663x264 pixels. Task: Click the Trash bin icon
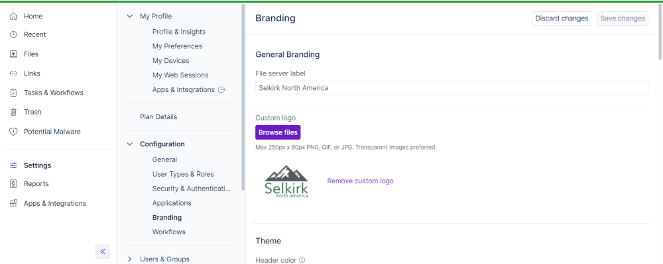[13, 112]
